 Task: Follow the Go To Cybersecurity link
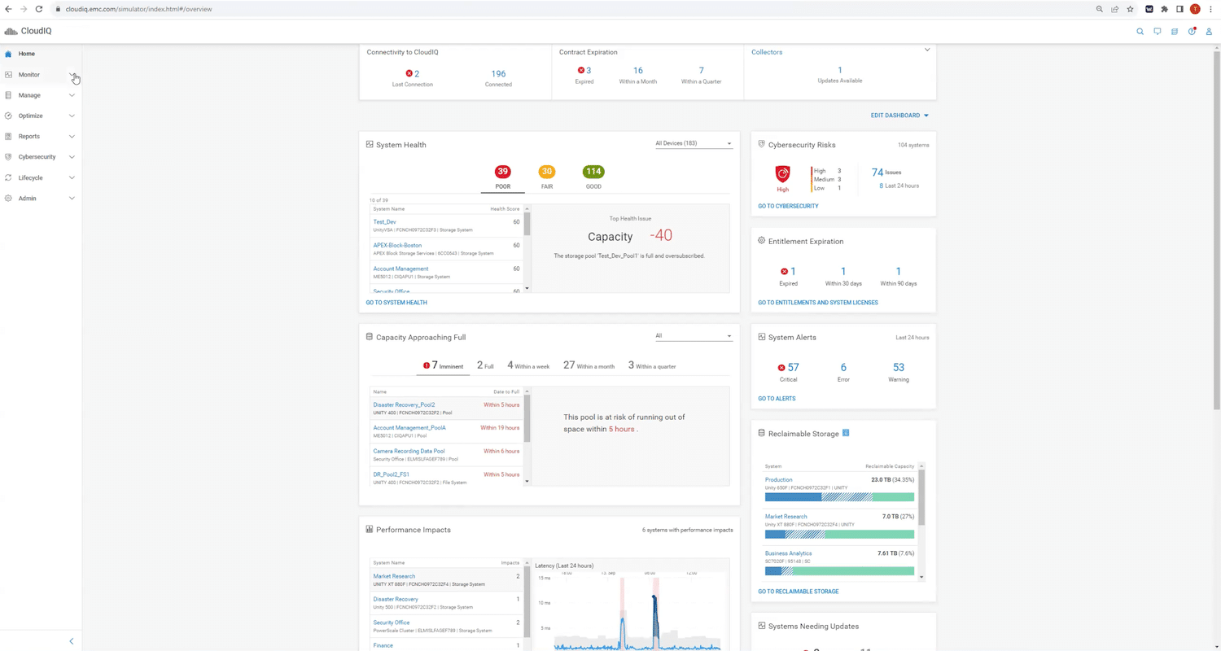pos(788,206)
